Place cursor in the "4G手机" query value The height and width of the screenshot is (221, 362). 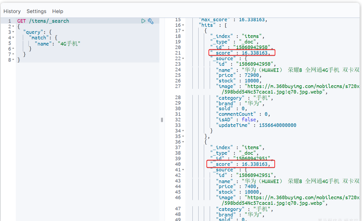(69, 44)
